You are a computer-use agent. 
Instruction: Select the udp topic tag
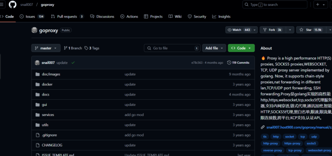tap(314, 137)
